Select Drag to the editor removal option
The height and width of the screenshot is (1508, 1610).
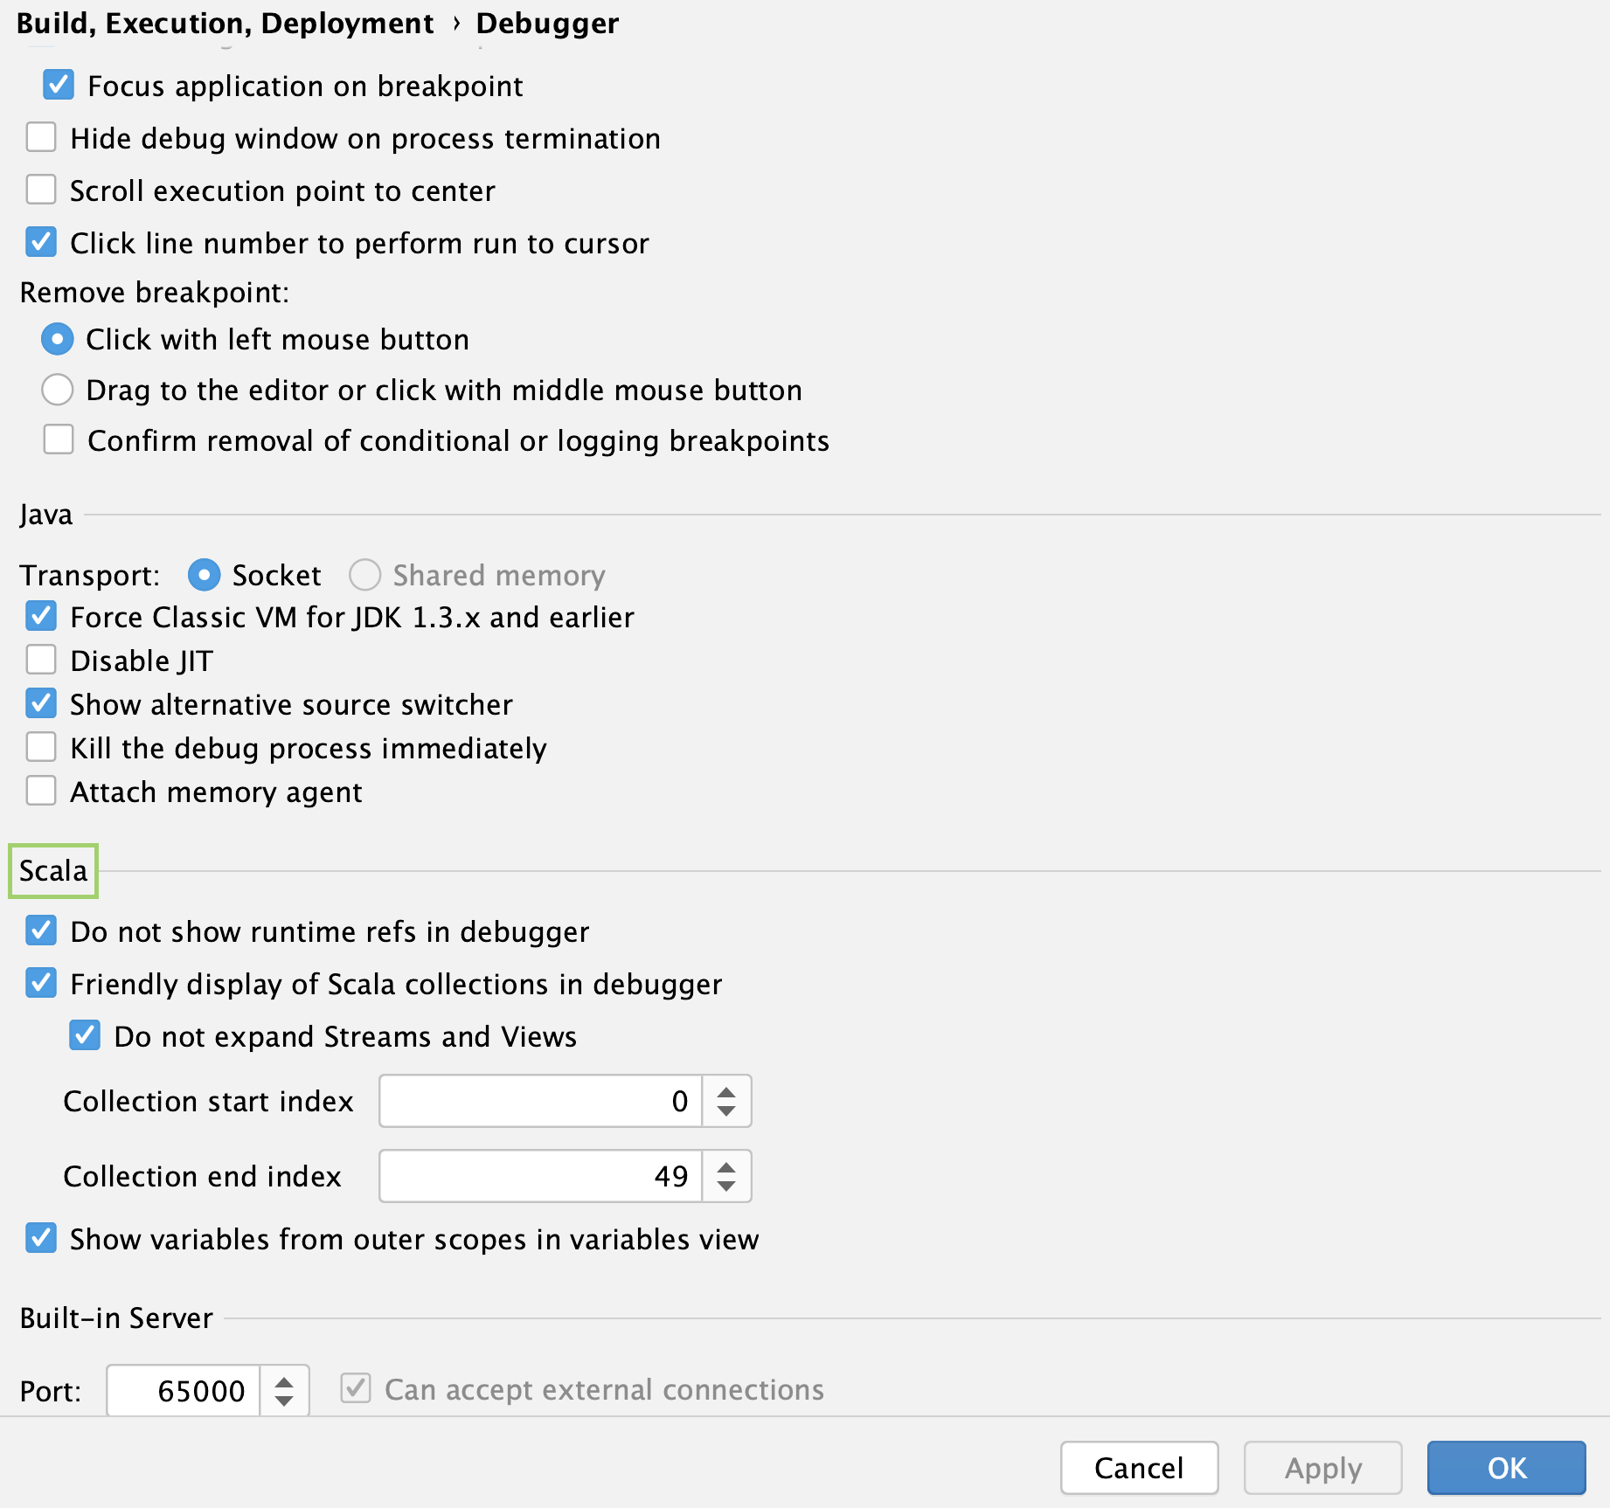click(57, 390)
